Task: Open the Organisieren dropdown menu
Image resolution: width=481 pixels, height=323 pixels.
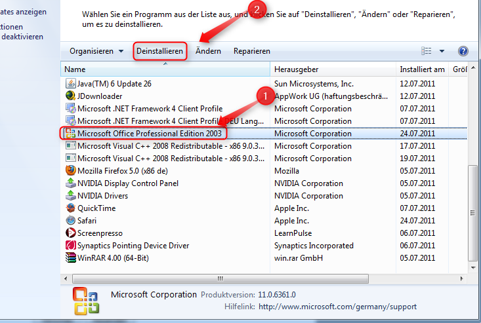Action: point(96,51)
